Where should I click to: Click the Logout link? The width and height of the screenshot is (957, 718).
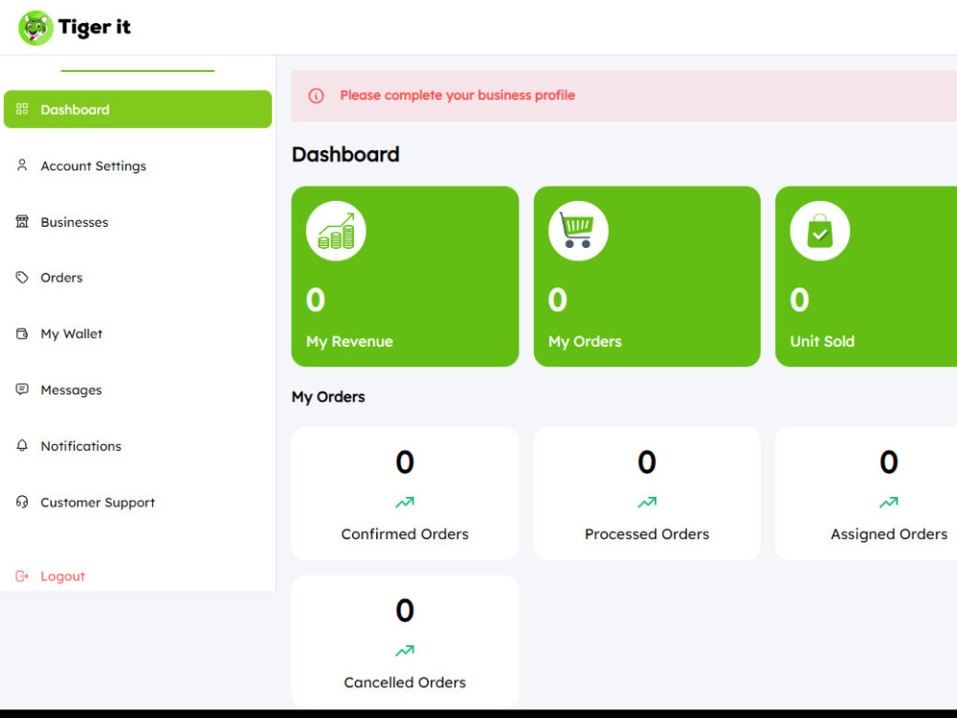(62, 575)
